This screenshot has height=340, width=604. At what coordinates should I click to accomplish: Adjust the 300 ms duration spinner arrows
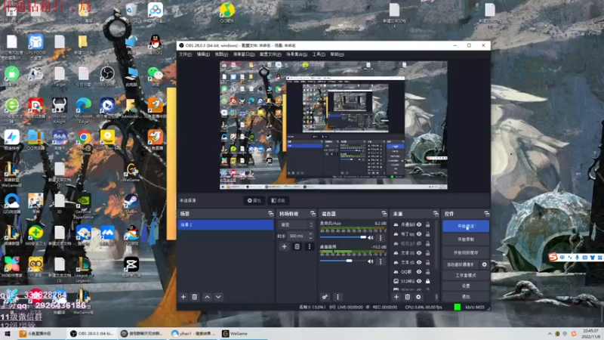[310, 236]
